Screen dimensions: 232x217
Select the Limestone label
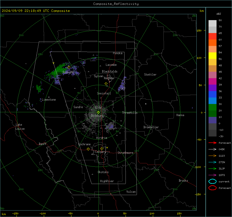[x=49, y=100]
